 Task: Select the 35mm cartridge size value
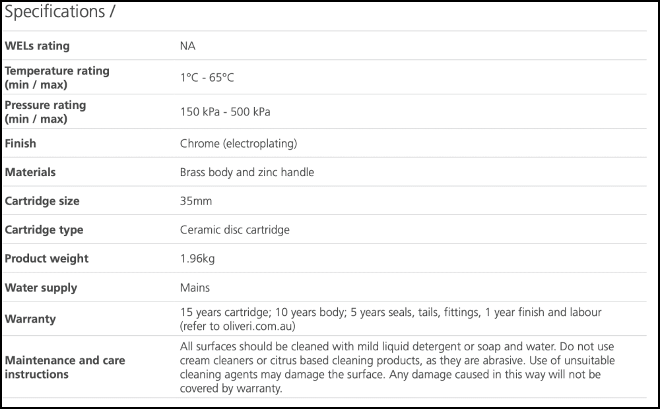pos(196,201)
